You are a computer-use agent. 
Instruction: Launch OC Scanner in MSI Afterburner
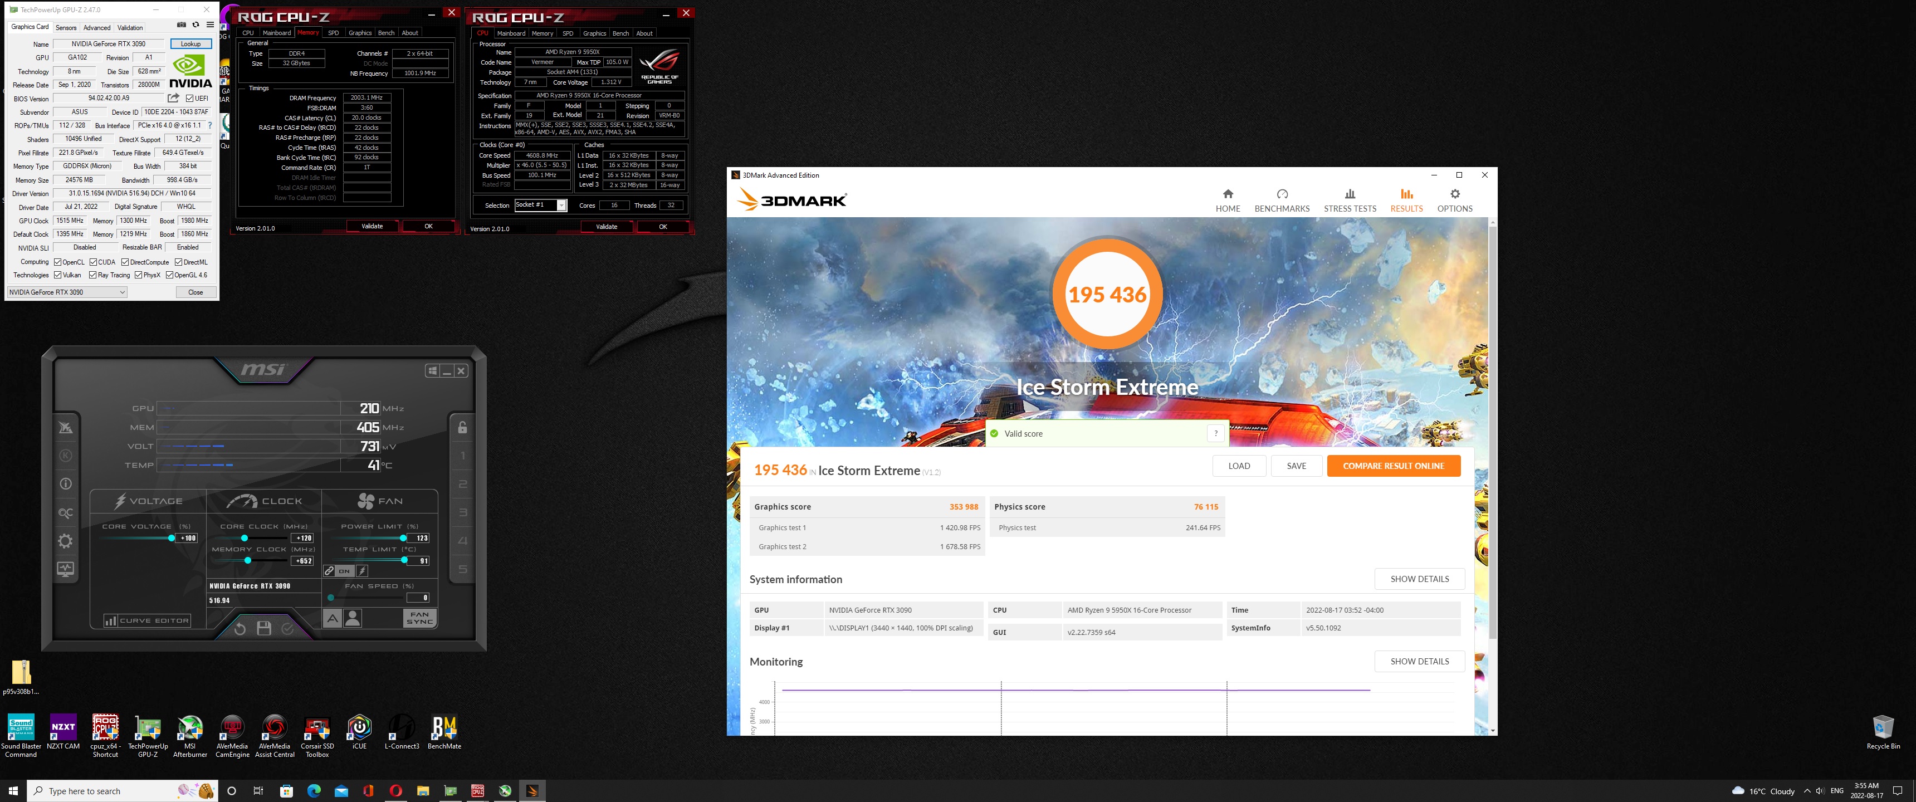click(66, 512)
